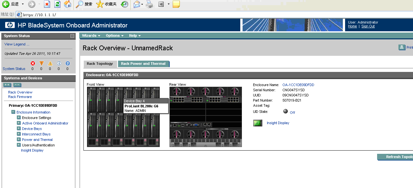Screen dimensions: 413x188
Task: Open the Options menu
Action: coord(114,35)
